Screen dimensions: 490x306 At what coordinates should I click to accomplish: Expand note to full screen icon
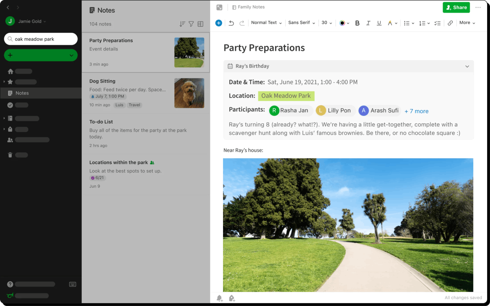click(219, 7)
